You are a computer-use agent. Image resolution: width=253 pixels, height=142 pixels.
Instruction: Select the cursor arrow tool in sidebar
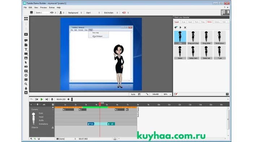click(26, 62)
